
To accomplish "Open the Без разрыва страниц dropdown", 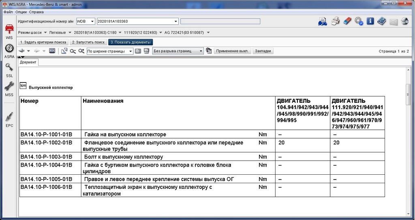I will pyautogui.click(x=178, y=51).
